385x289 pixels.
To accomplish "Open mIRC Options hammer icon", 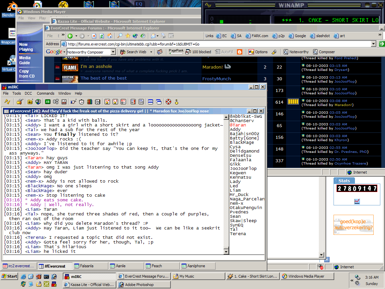I will pyautogui.click(x=20, y=101).
